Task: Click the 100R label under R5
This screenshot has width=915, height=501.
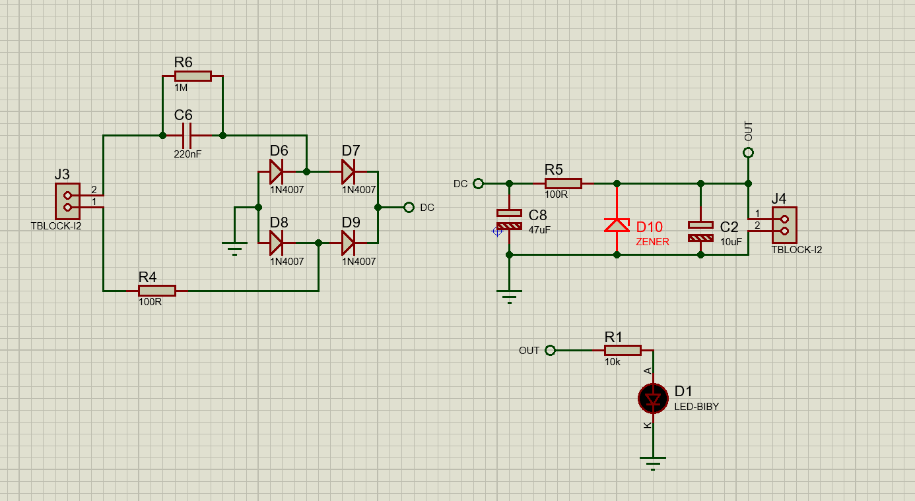Action: coord(556,194)
